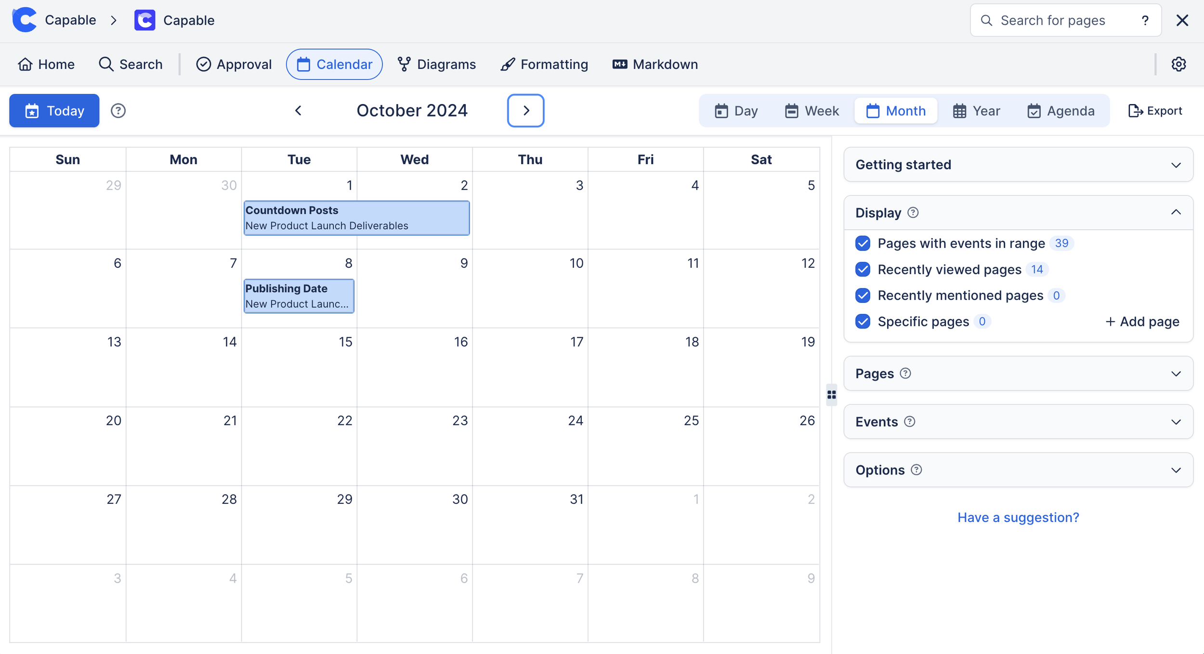
Task: Toggle Recently viewed pages checkbox
Action: [x=863, y=269]
